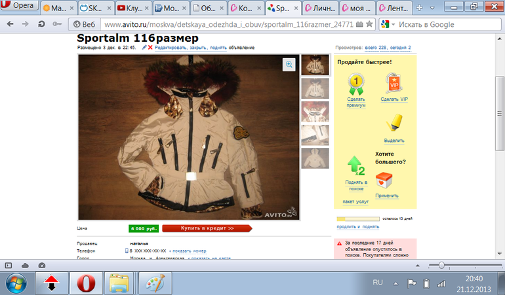Toggle the Opera panel icon in status bar

click(9, 266)
